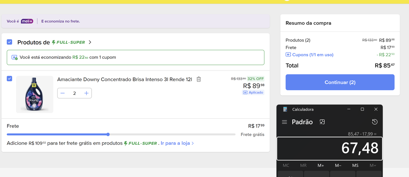Open the Amaciante Downy Concentrado product title

pos(125,79)
